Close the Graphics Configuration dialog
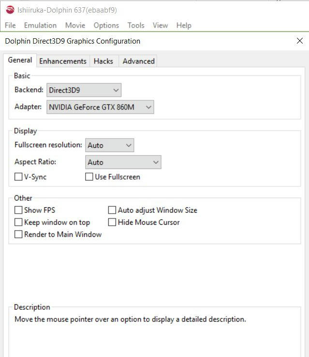 [299, 41]
